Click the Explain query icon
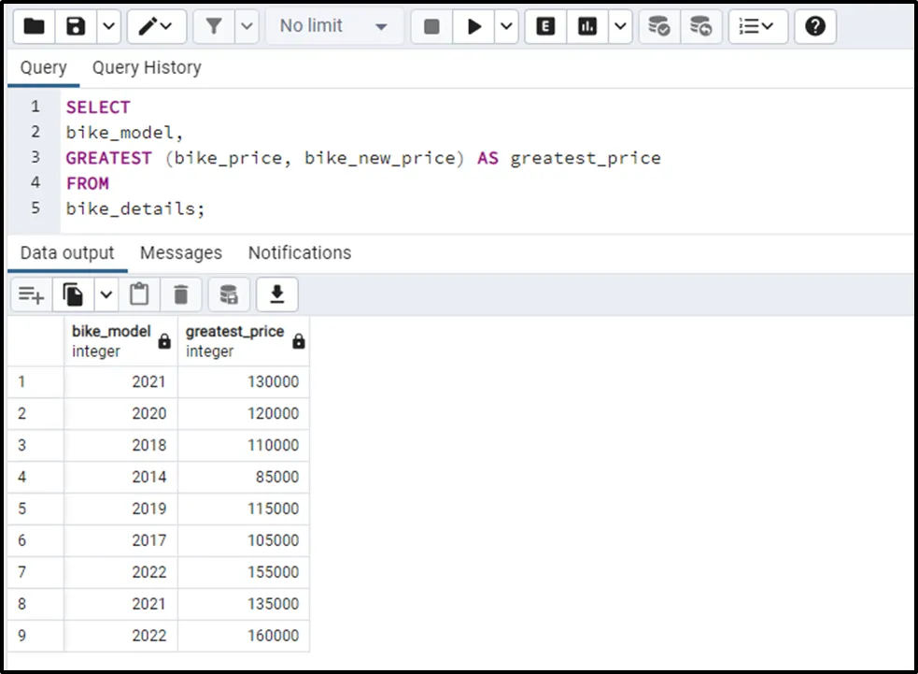Viewport: 918px width, 674px height. coord(546,27)
